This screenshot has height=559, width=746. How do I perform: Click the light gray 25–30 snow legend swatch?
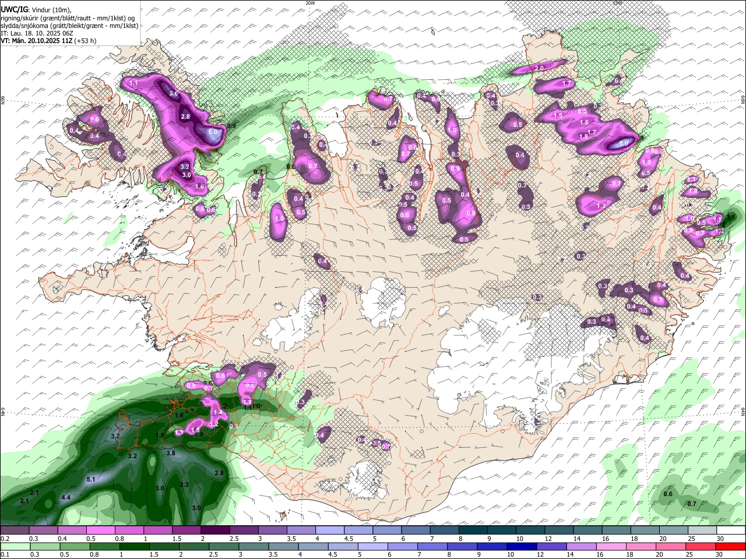(x=703, y=530)
